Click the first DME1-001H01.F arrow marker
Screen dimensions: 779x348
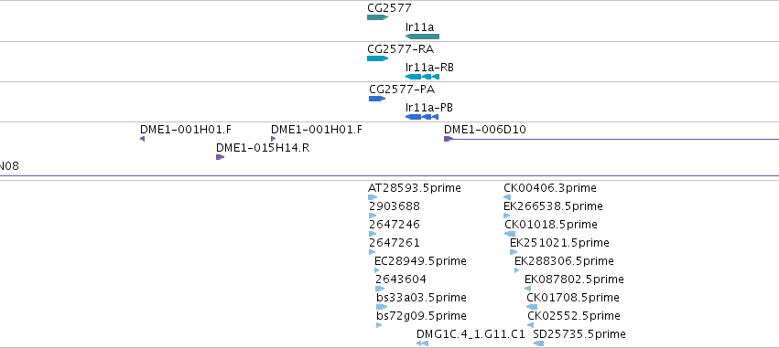[x=143, y=139]
